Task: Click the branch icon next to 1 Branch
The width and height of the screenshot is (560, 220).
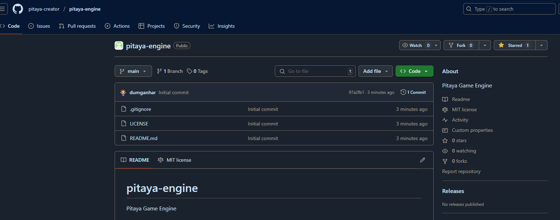Action: 159,71
